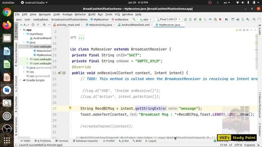Click the Search Everywhere magnifier icon
The width and height of the screenshot is (262, 147).
tap(254, 19)
